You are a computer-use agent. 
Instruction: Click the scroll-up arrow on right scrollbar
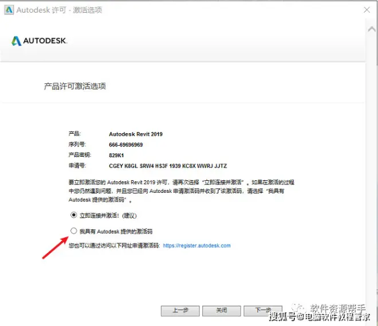click(x=372, y=29)
